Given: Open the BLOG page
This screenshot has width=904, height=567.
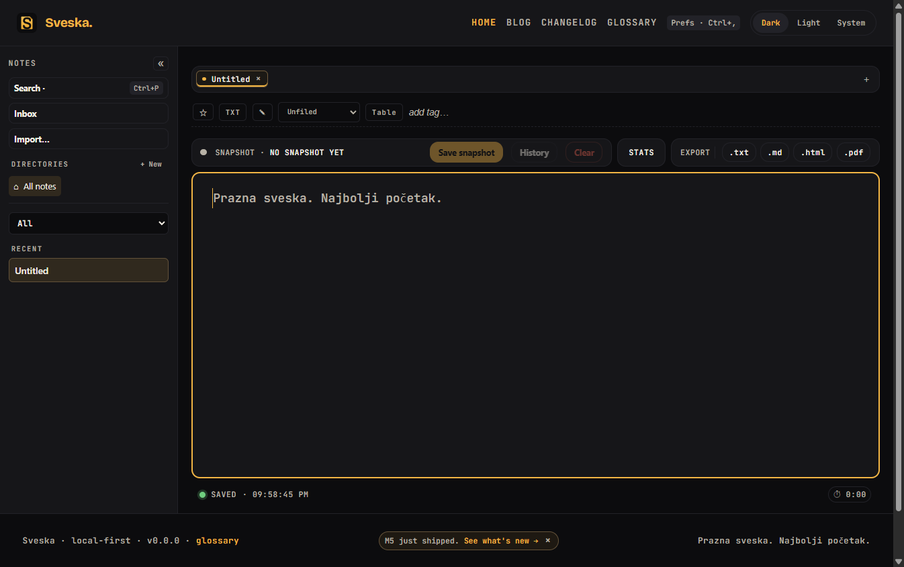Looking at the screenshot, I should coord(518,23).
